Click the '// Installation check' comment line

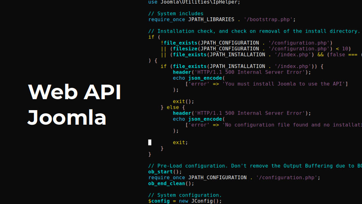[254, 31]
